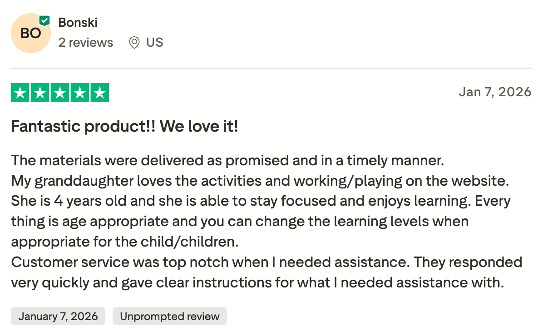
Task: Click the green verified checkmark badge
Action: point(44,20)
